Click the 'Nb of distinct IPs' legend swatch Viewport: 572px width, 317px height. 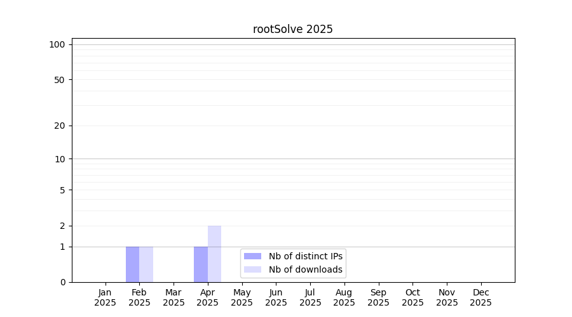coord(252,256)
